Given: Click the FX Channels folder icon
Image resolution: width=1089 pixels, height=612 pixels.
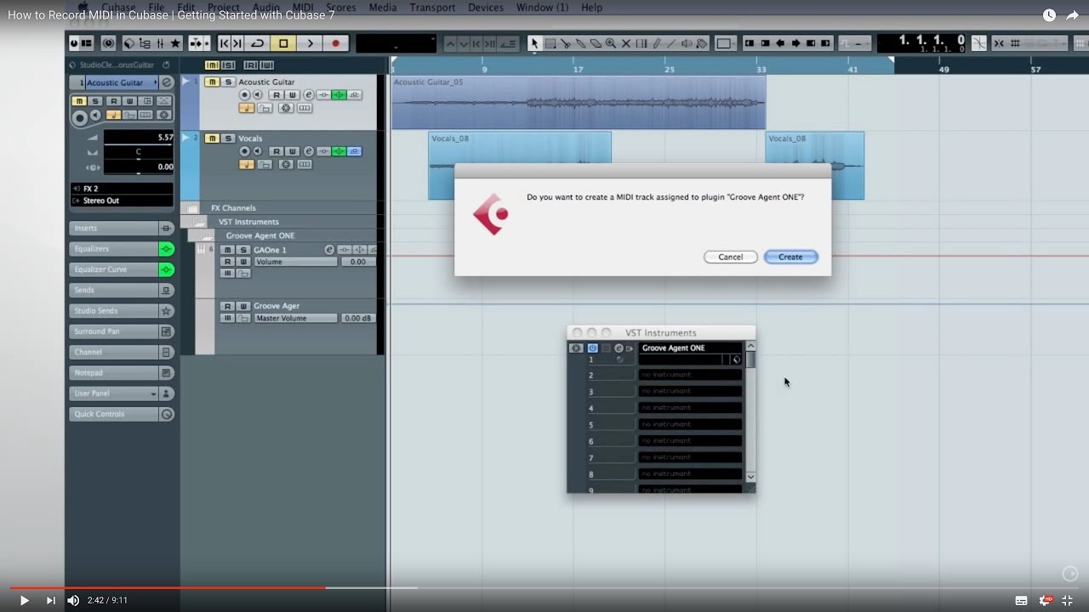Looking at the screenshot, I should (193, 208).
